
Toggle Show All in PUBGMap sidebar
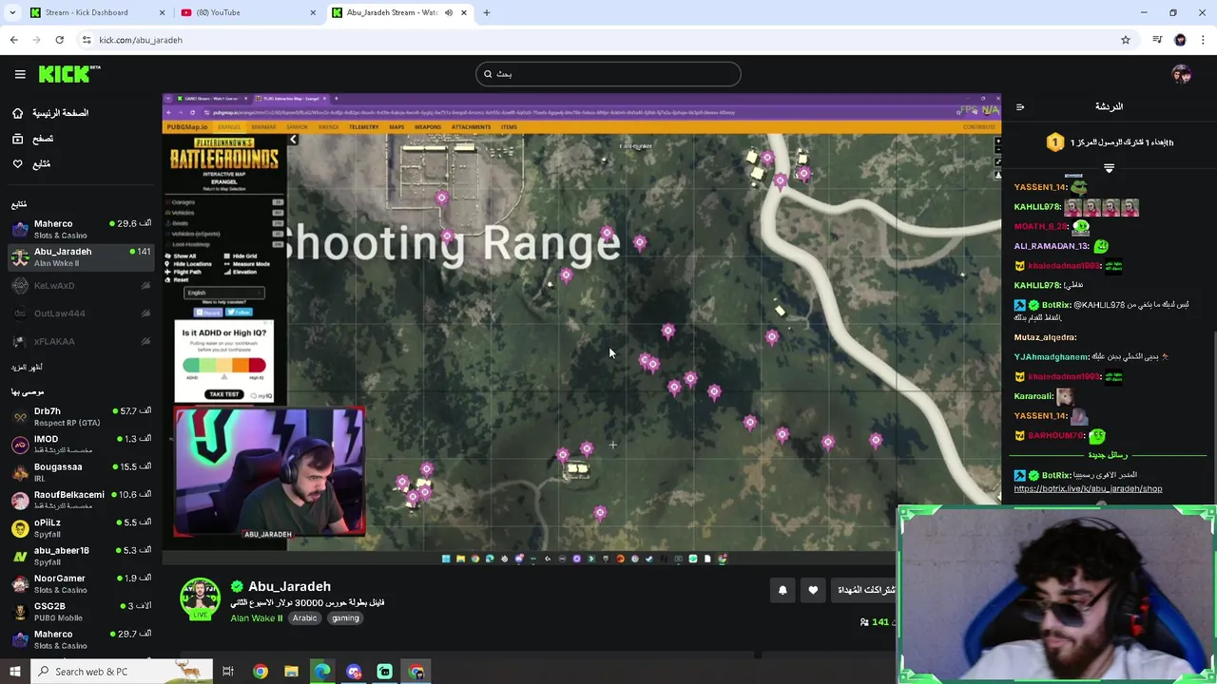coord(181,256)
